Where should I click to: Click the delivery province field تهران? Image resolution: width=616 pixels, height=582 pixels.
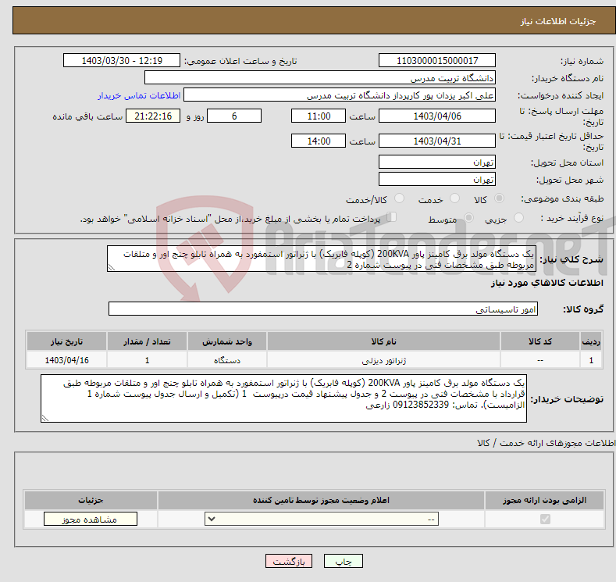(x=437, y=162)
